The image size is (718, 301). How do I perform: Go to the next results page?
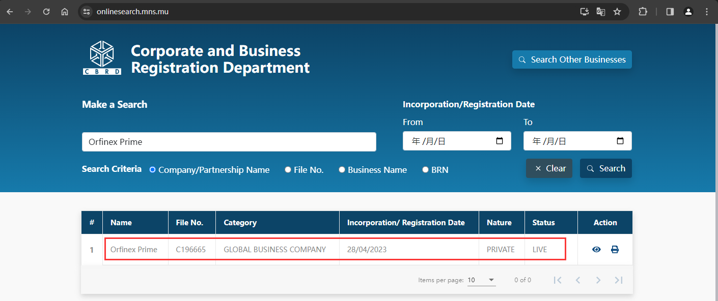pos(598,280)
